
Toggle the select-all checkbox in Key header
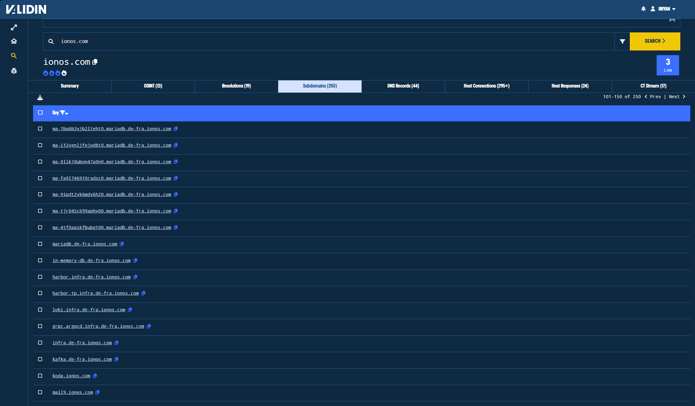40,112
